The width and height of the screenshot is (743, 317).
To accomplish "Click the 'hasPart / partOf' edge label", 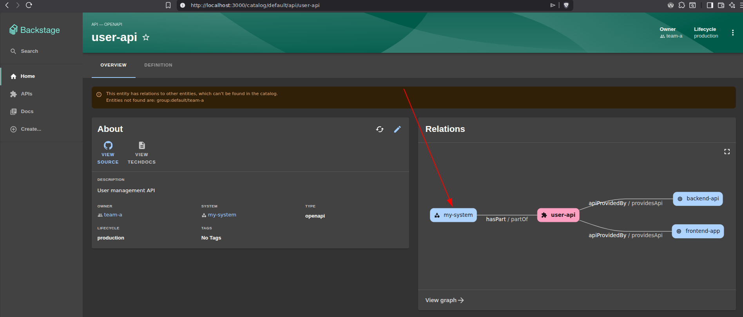I will pos(507,219).
